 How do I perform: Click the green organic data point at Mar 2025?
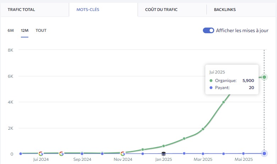click(203, 129)
